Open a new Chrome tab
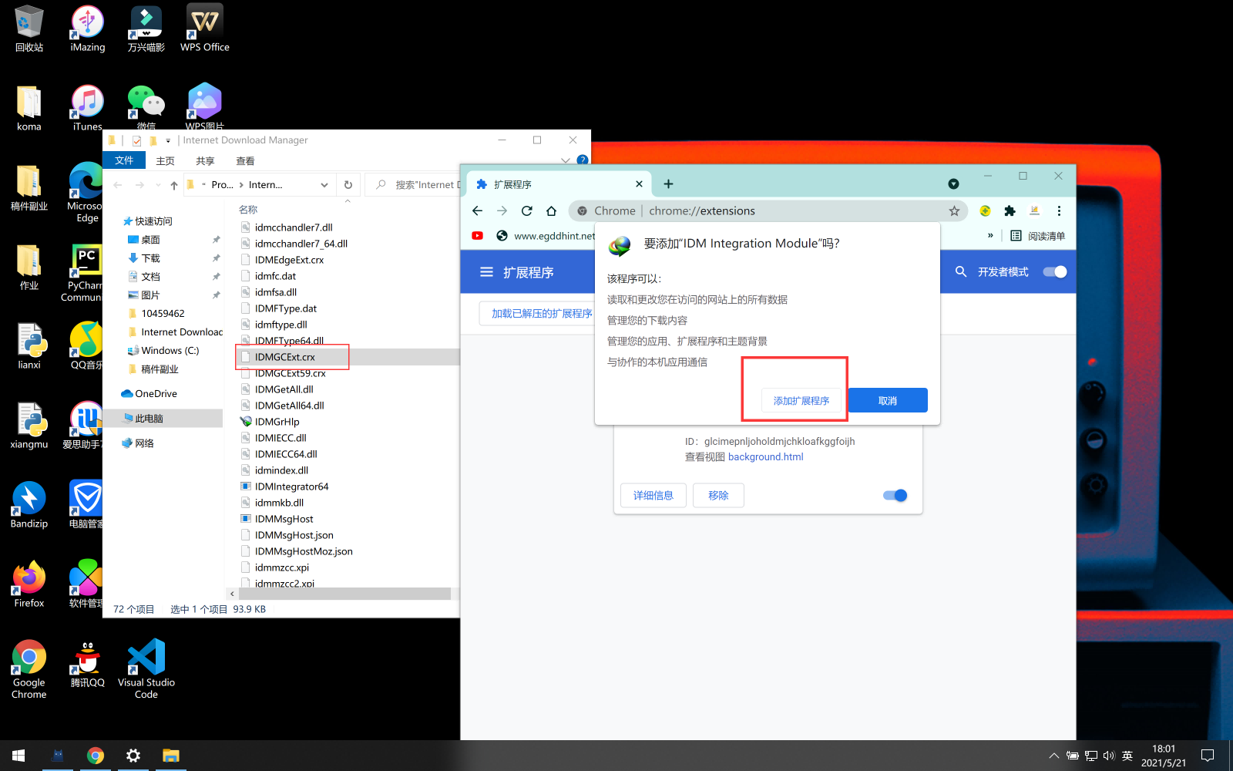Viewport: 1233px width, 771px height. pyautogui.click(x=668, y=183)
